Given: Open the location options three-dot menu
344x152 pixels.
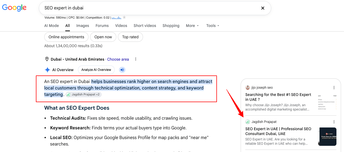Looking at the screenshot, I should pos(136,59).
